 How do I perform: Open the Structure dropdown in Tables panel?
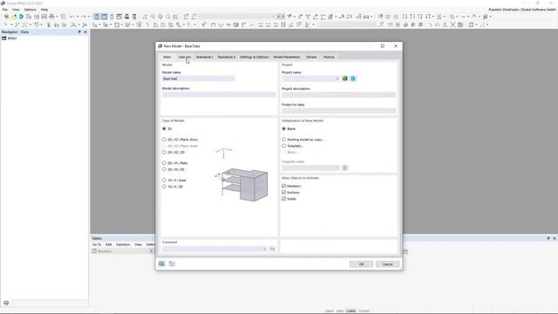coord(120,251)
